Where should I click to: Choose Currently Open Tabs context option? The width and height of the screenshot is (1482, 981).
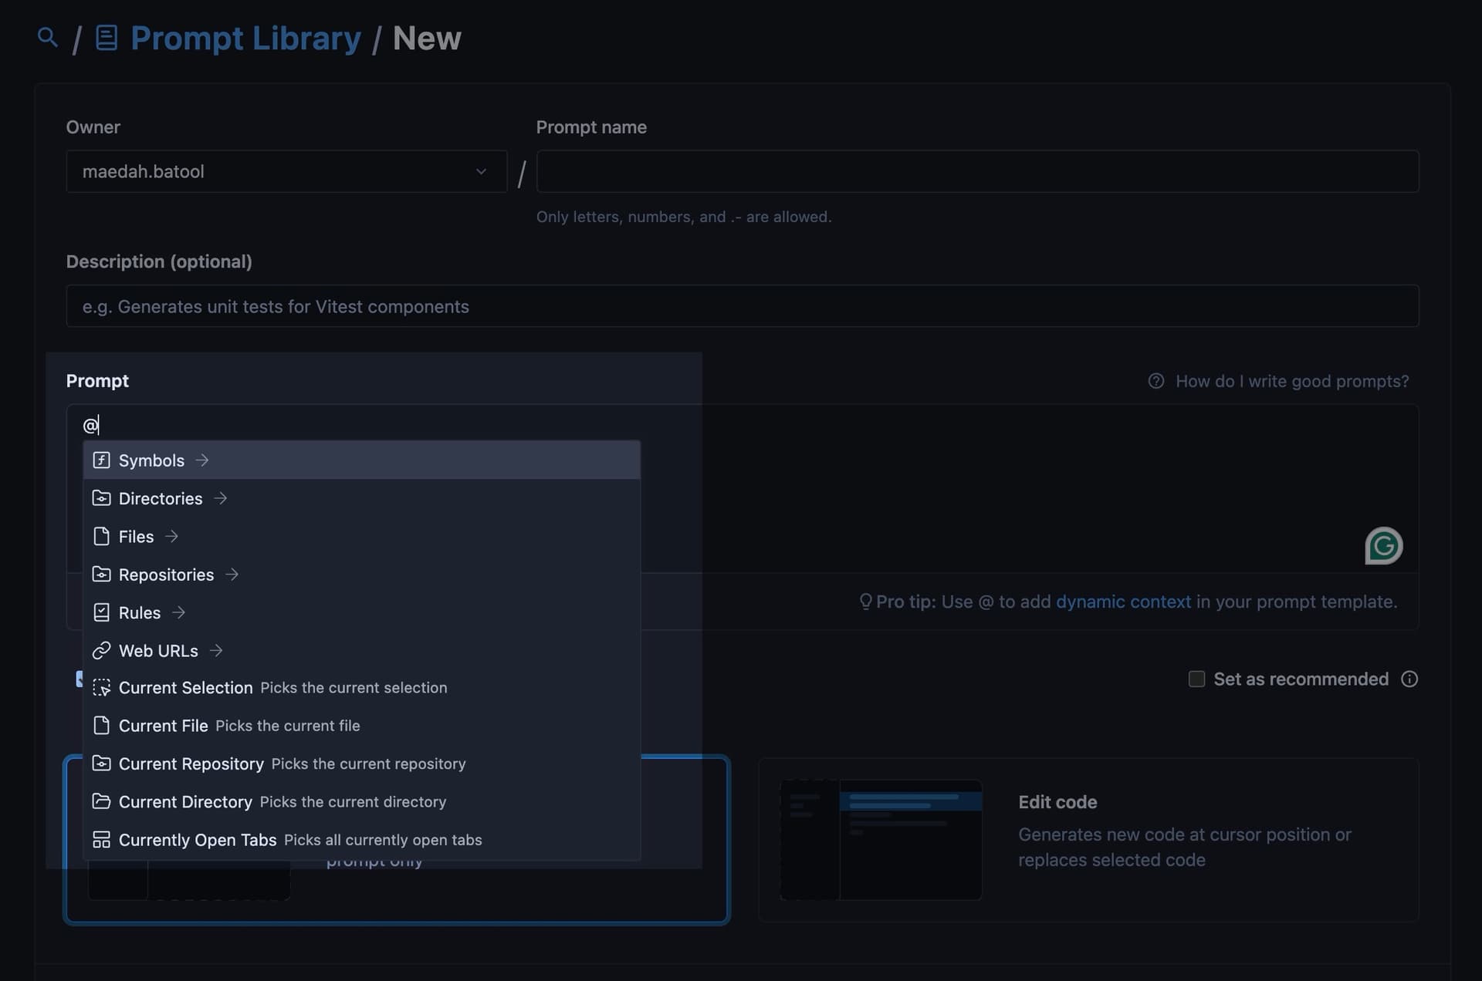tap(361, 840)
